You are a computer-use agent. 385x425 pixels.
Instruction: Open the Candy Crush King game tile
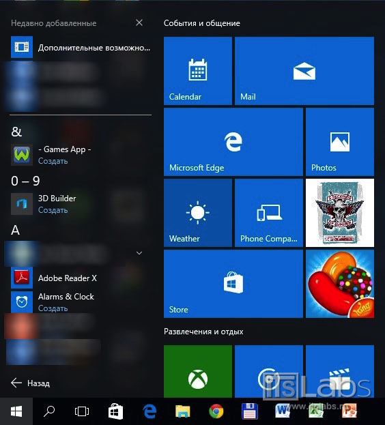[x=340, y=284]
